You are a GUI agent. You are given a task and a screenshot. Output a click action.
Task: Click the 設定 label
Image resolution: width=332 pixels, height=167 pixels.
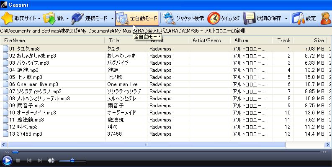click(311, 18)
